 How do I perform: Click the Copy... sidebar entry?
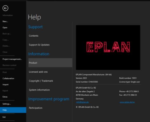[x=5, y=40]
